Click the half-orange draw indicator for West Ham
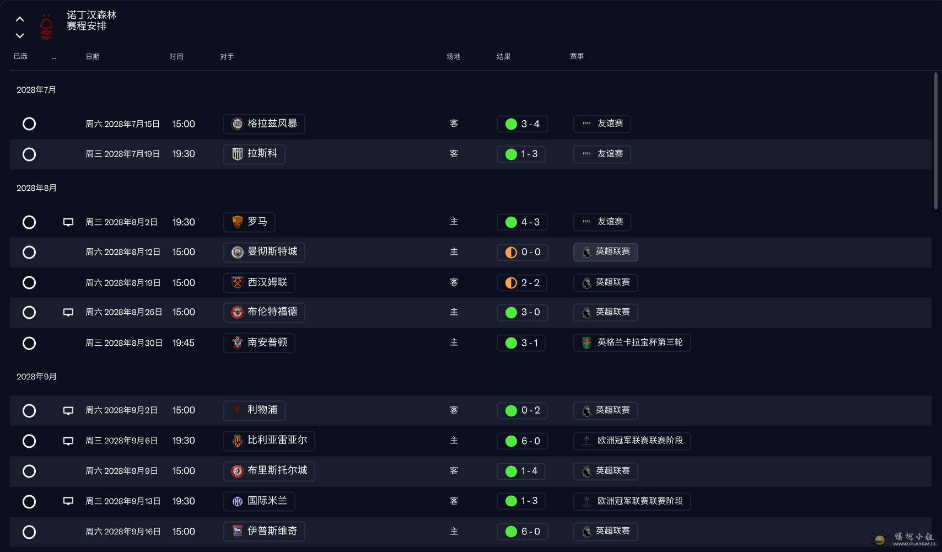The width and height of the screenshot is (942, 552). tap(511, 283)
